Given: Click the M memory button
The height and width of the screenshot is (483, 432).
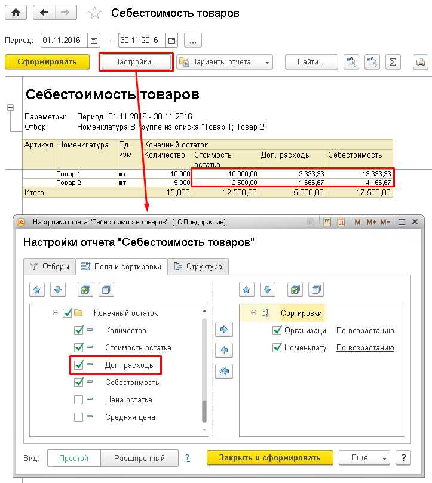Looking at the screenshot, I should [357, 222].
